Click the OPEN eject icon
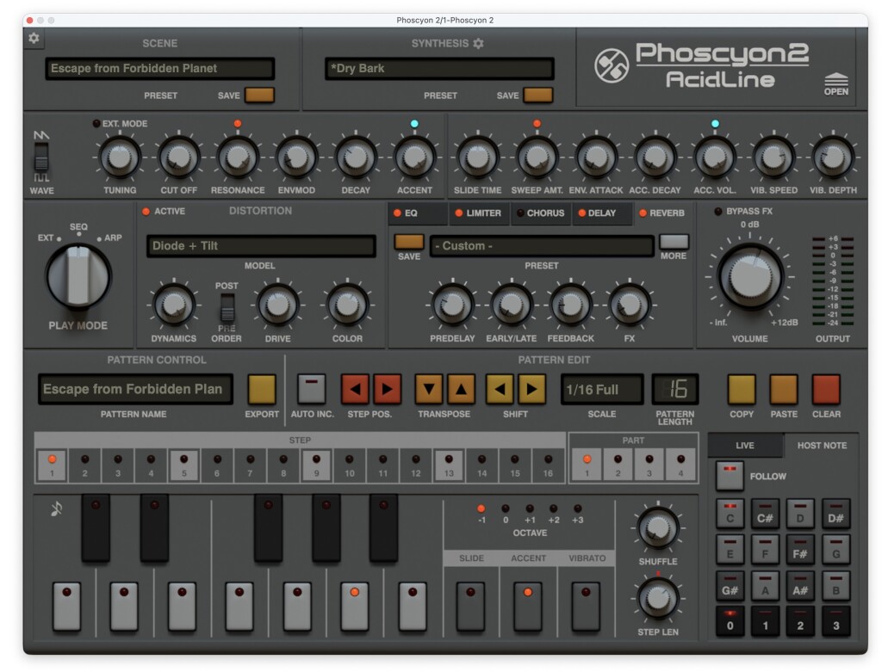882x672 pixels. point(835,83)
